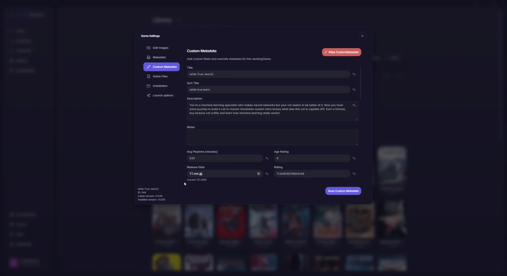Screen dimensions: 507x276
Task: Click the Age Rating input field
Action: click(x=312, y=158)
